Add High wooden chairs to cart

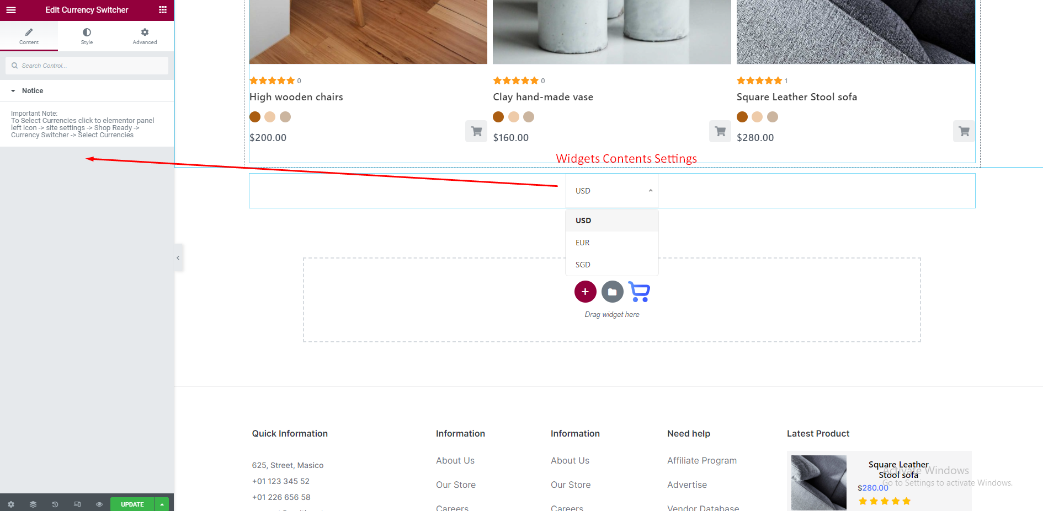click(x=476, y=131)
